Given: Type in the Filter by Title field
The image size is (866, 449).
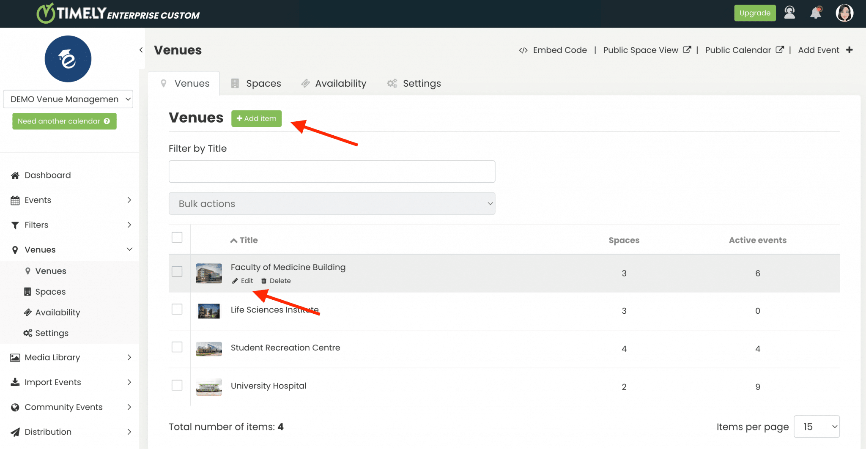Looking at the screenshot, I should coord(332,171).
